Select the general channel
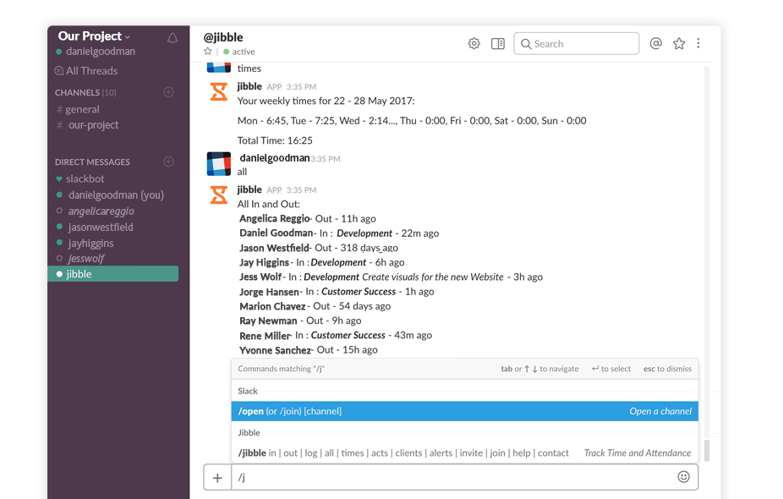The width and height of the screenshot is (783, 499). click(x=82, y=109)
